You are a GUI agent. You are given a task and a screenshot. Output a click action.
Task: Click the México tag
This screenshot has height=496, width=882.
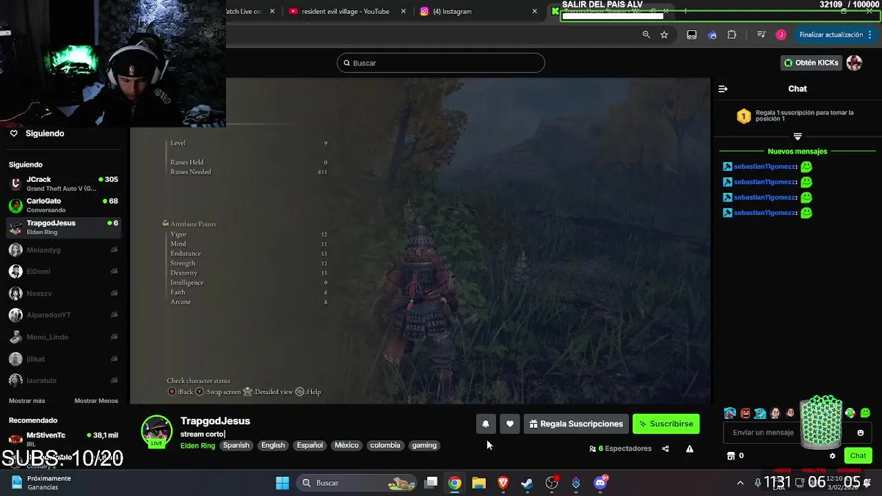[x=347, y=445]
